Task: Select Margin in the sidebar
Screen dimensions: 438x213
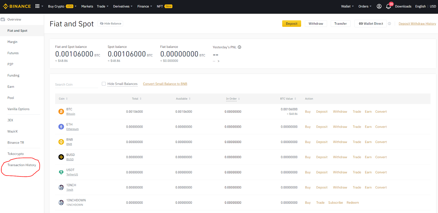Action: [x=12, y=42]
